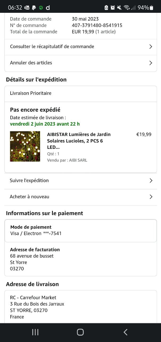Tap chevron next to Suivre l'expédition

click(151, 181)
